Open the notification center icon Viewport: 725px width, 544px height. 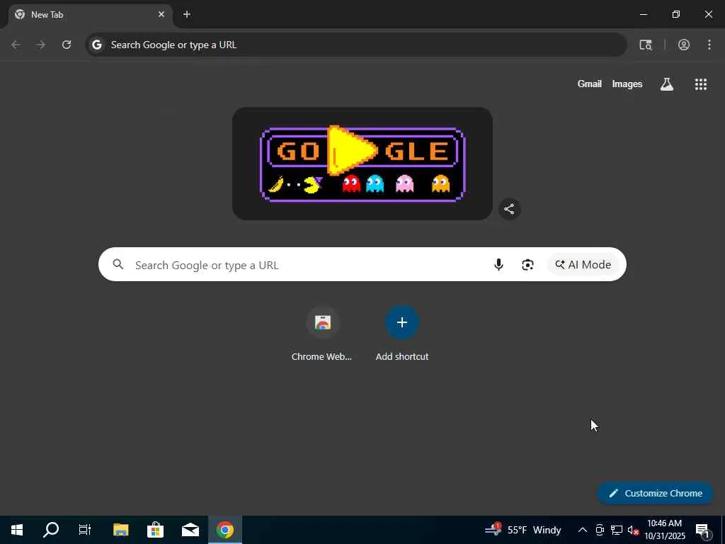click(703, 531)
